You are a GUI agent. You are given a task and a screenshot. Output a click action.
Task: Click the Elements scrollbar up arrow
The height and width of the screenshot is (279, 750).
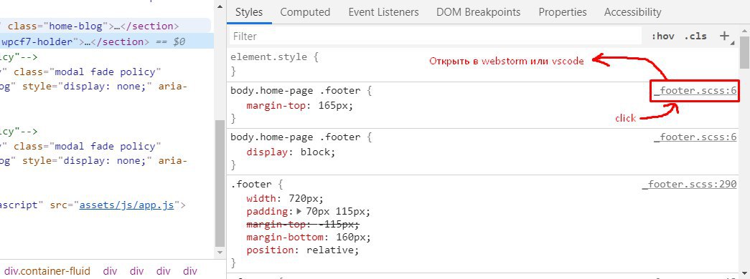point(220,6)
